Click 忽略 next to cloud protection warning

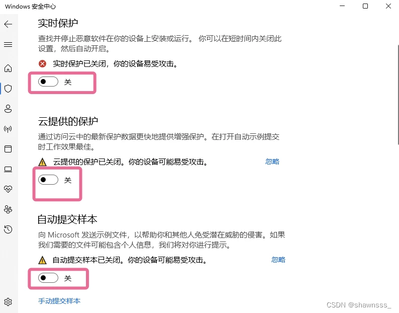pos(272,162)
